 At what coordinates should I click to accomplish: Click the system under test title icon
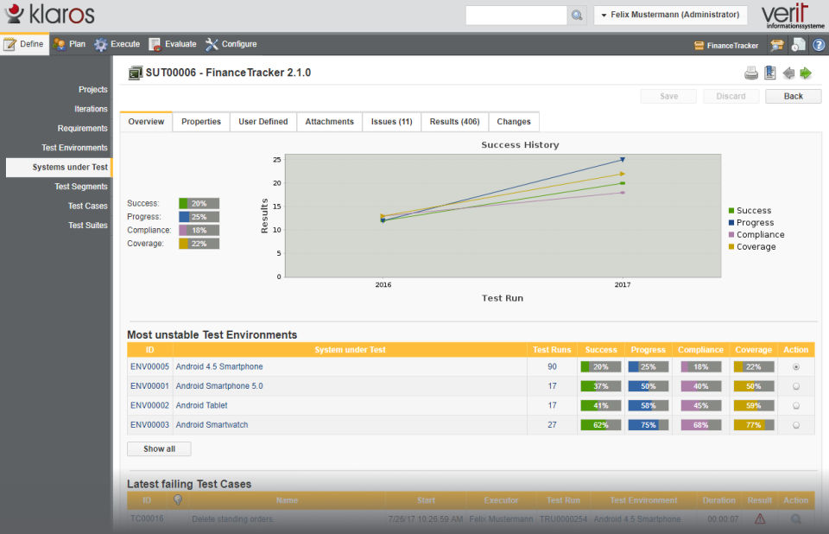coord(136,73)
